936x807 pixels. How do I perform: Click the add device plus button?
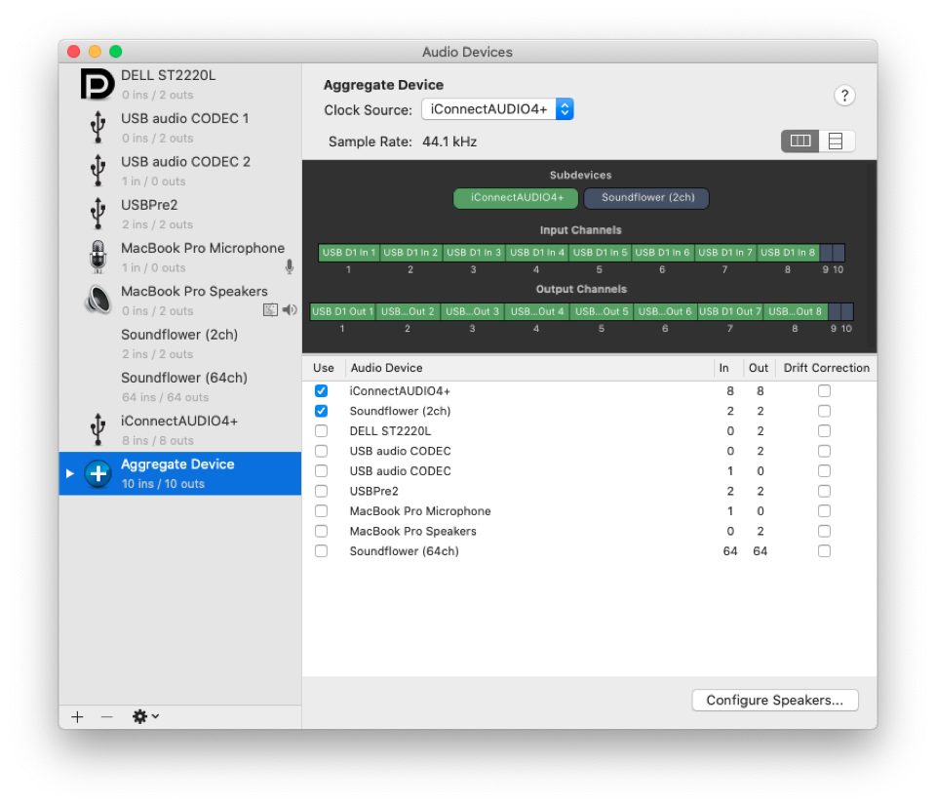pyautogui.click(x=77, y=716)
